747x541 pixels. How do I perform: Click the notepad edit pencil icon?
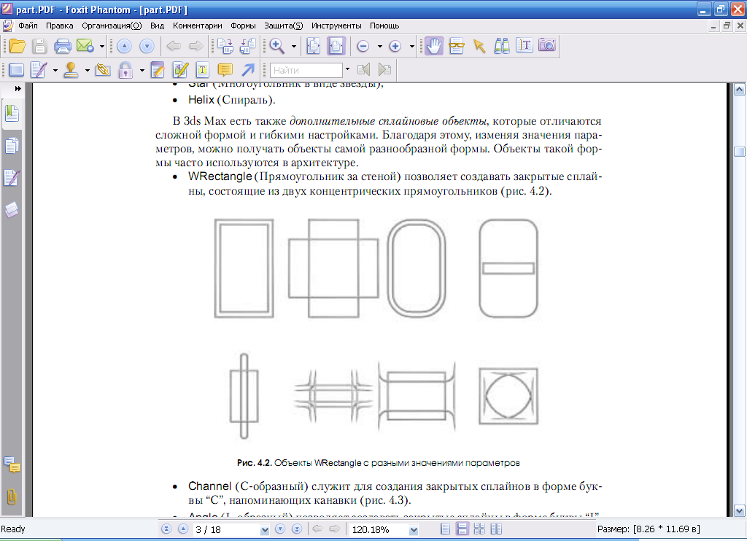tap(158, 71)
